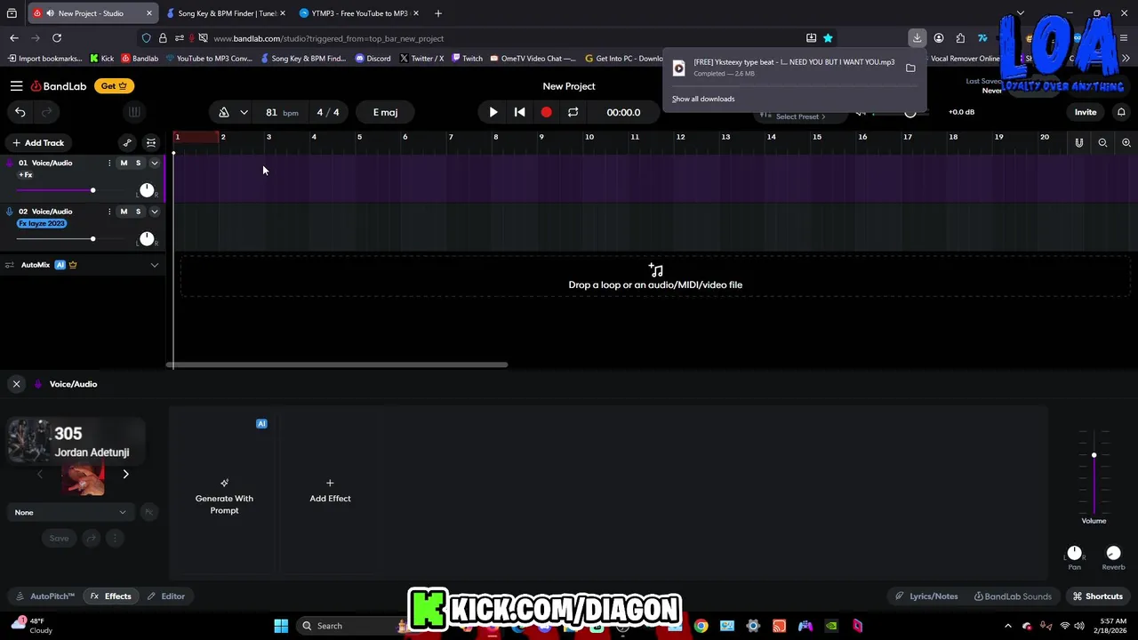Image resolution: width=1138 pixels, height=640 pixels.
Task: Open track 01 three-dot menu
Action: (109, 163)
